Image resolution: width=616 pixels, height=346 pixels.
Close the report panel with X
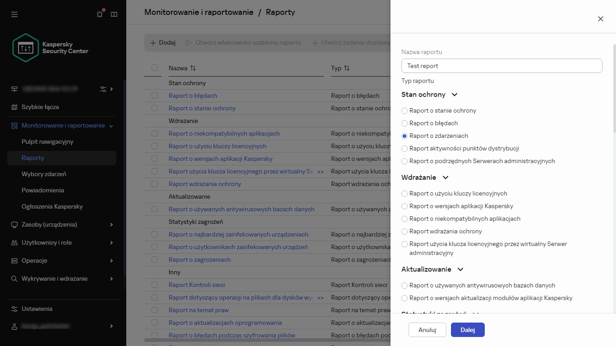coord(600,19)
